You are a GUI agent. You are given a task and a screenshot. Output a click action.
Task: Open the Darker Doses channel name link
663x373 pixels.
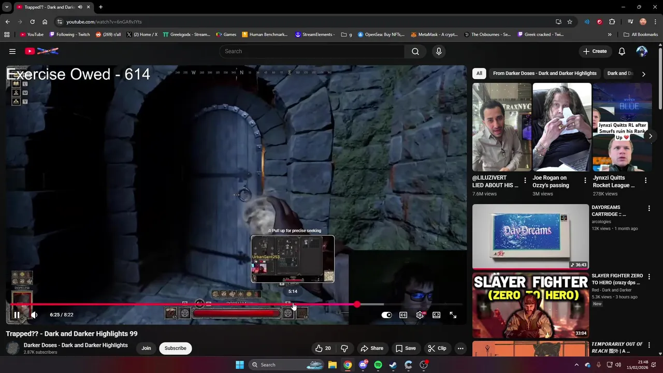click(x=76, y=345)
